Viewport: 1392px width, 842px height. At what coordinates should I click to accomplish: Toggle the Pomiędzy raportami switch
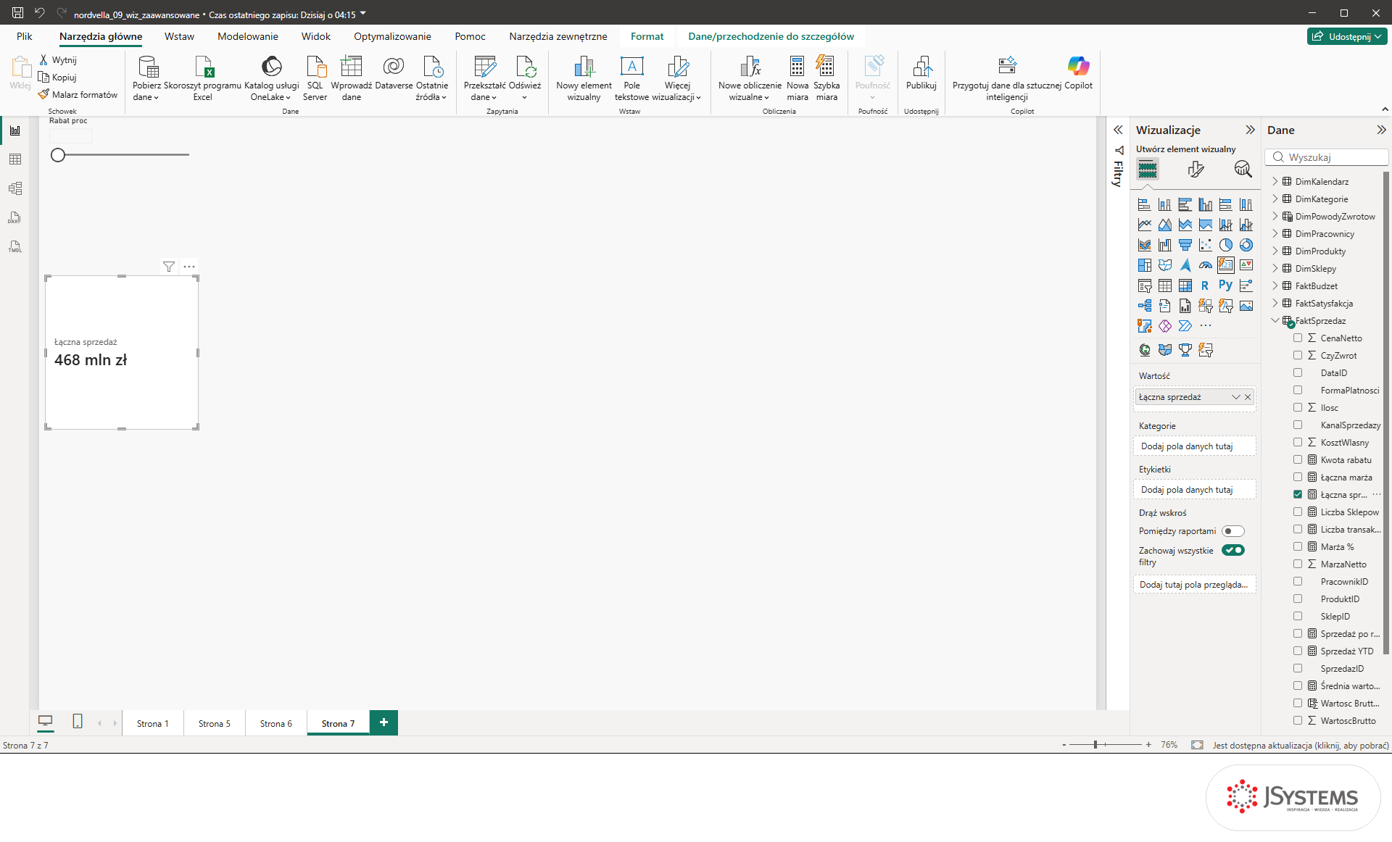[x=1233, y=531]
